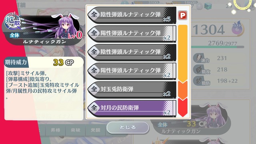Click the red P power icon
Viewport: 256px width, 144px height.
[x=182, y=16]
